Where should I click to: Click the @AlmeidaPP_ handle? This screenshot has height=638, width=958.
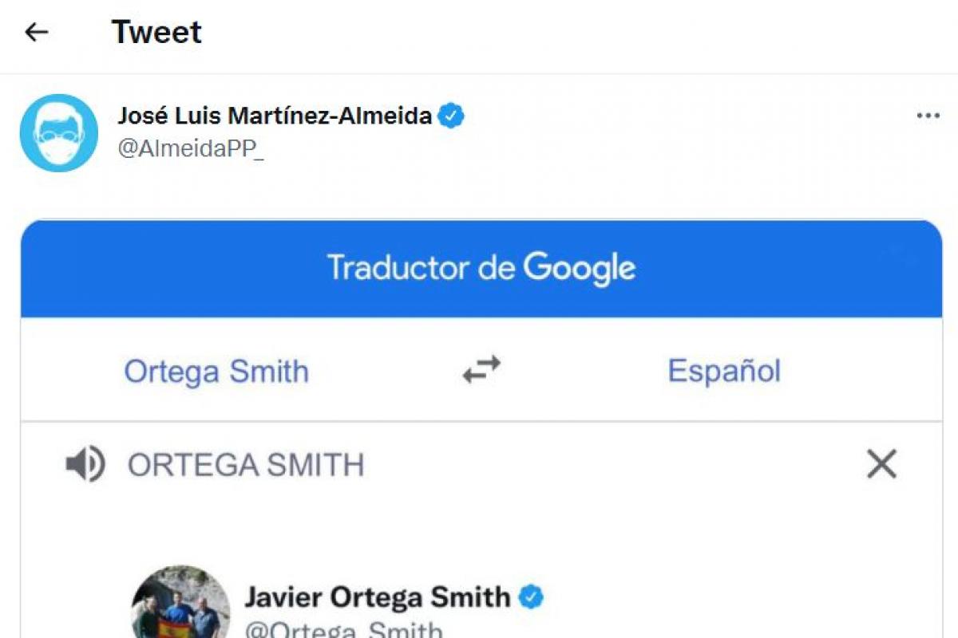click(190, 150)
